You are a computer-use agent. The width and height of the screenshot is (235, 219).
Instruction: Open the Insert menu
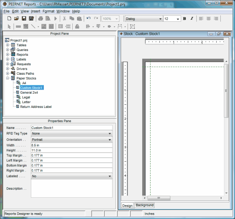(x=36, y=11)
